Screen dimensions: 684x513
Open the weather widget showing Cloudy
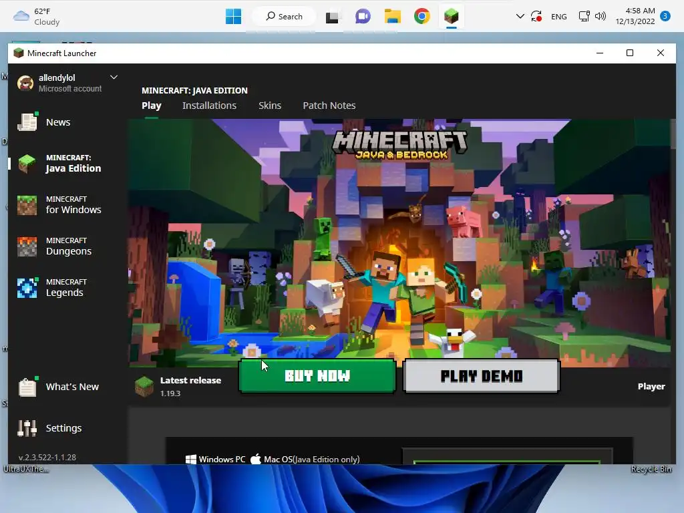pos(36,17)
